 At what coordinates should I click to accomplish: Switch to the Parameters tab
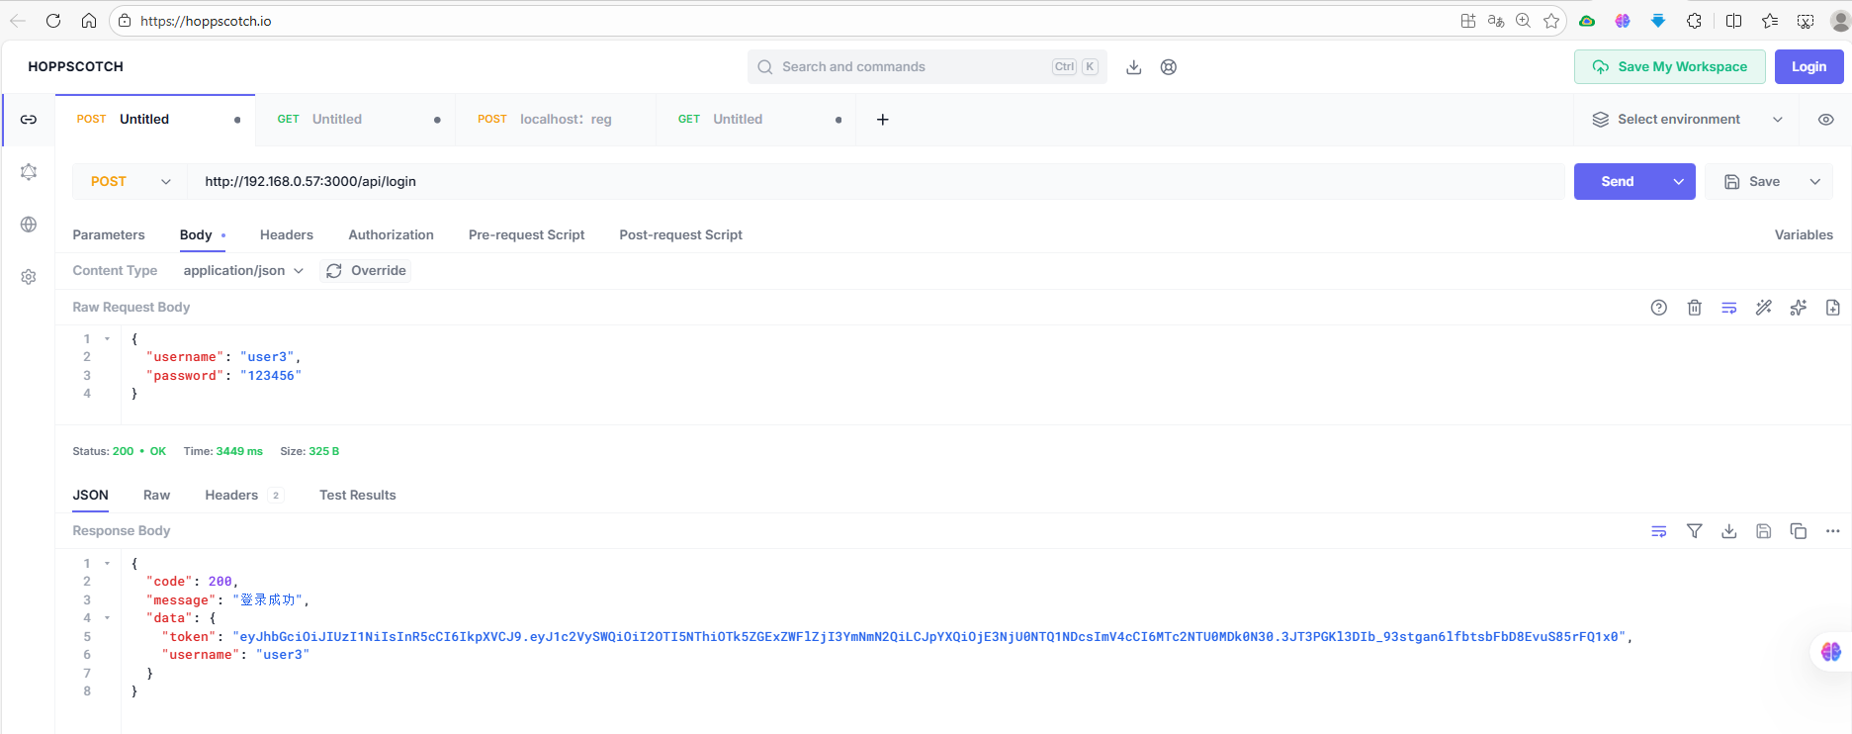109,235
